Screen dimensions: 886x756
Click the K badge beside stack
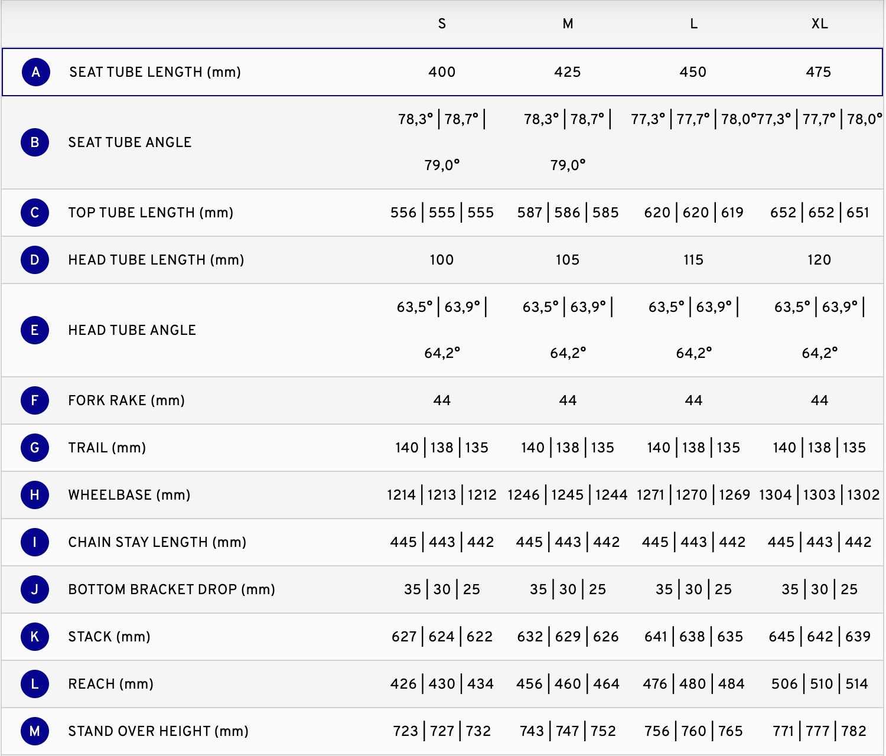[35, 637]
